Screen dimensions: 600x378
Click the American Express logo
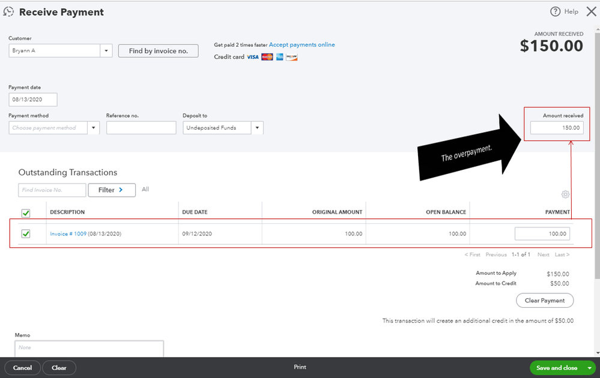point(280,57)
